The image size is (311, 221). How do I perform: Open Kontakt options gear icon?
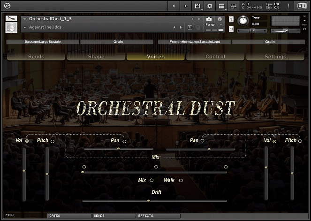(210, 6)
